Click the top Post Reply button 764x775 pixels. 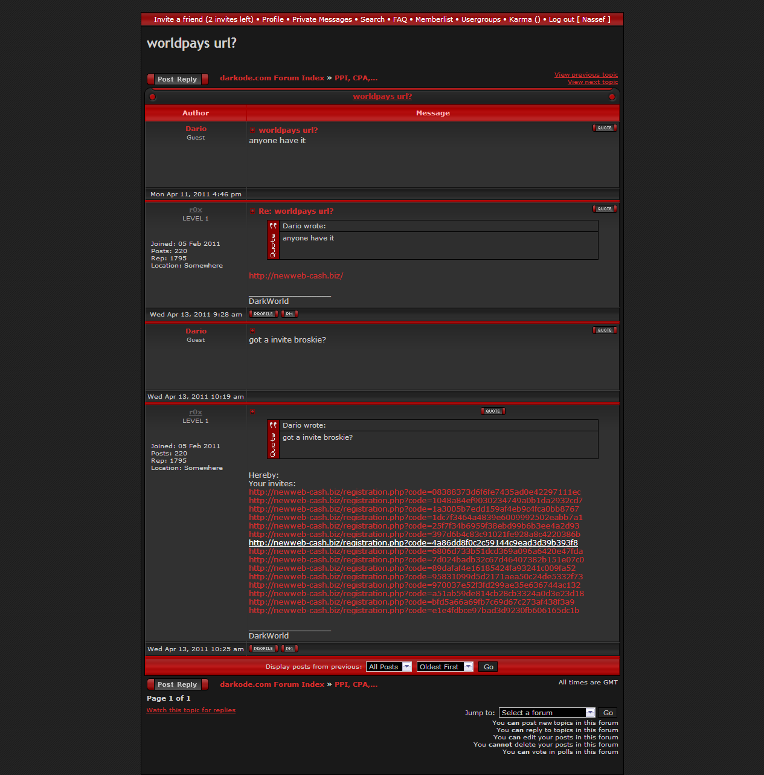coord(178,79)
